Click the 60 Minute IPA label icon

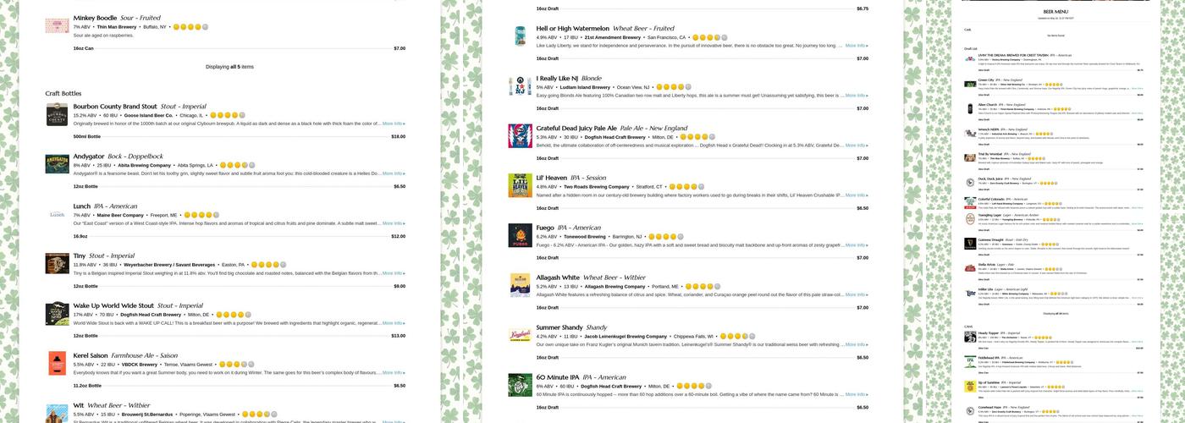click(x=520, y=385)
